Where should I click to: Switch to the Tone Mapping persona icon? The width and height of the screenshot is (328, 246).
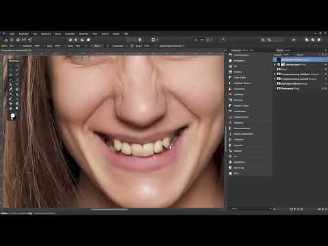(24, 40)
